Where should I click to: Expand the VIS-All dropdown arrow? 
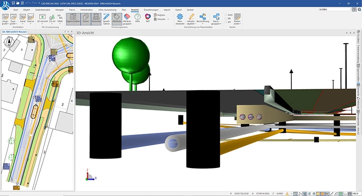pos(52,24)
